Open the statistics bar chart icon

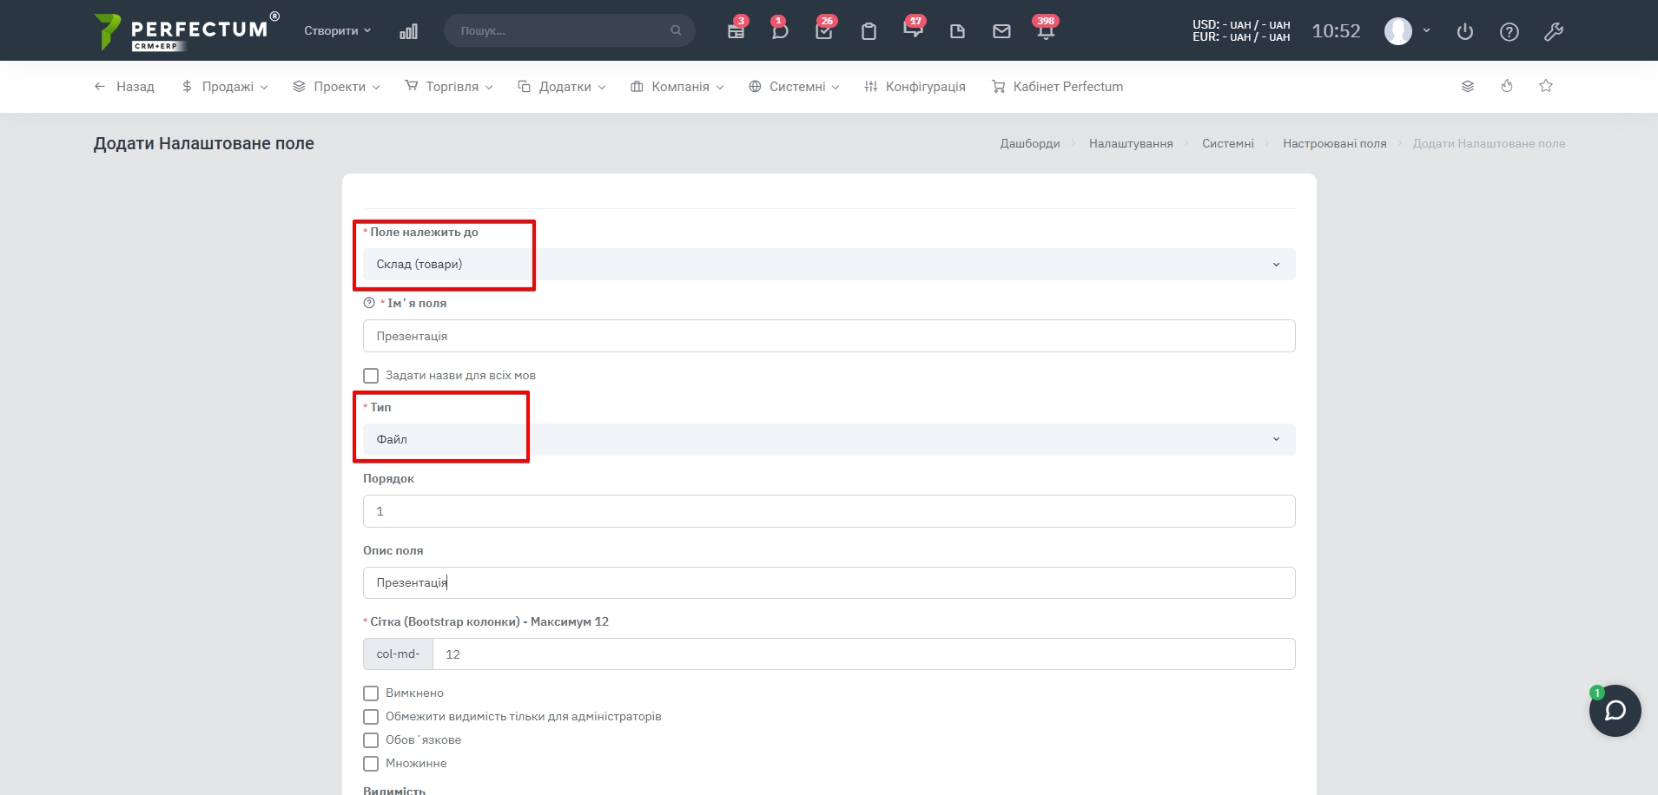[408, 31]
